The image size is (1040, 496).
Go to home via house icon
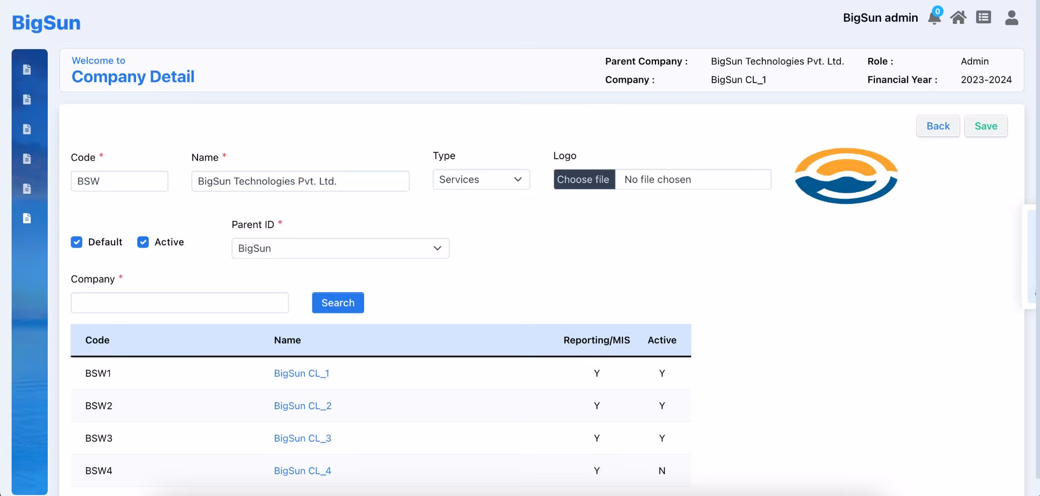click(958, 17)
